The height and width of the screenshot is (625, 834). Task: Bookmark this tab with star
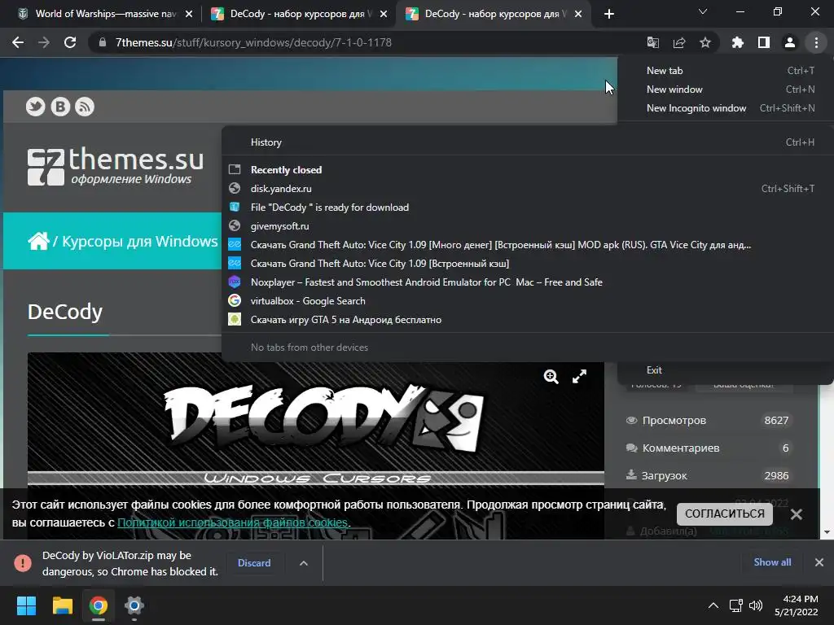coord(705,42)
